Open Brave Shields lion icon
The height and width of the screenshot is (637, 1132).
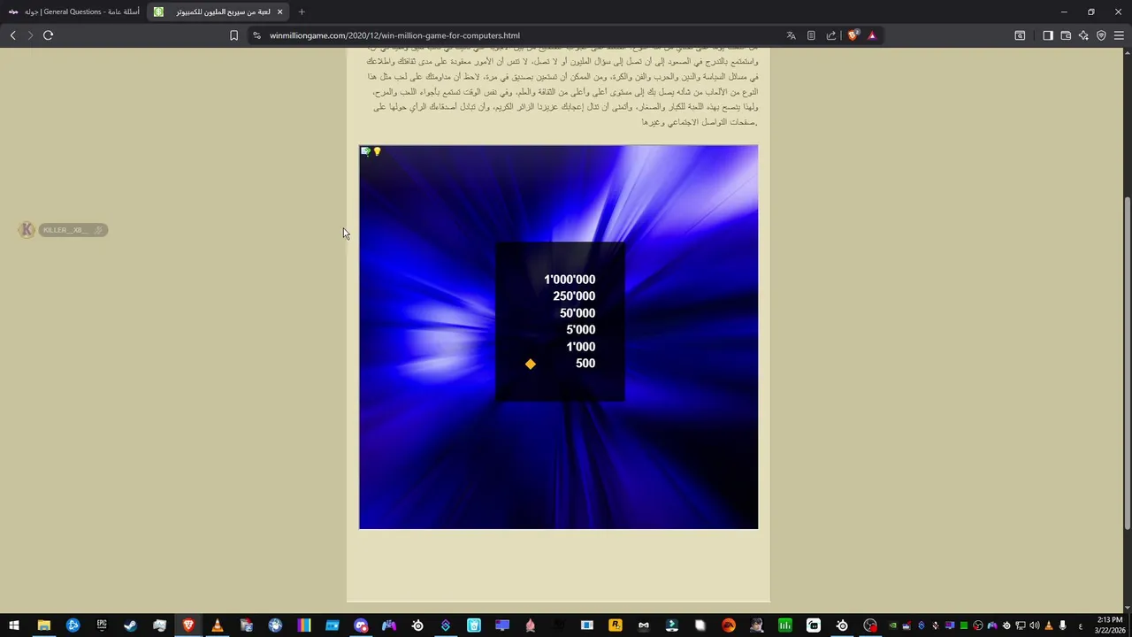[x=853, y=35]
